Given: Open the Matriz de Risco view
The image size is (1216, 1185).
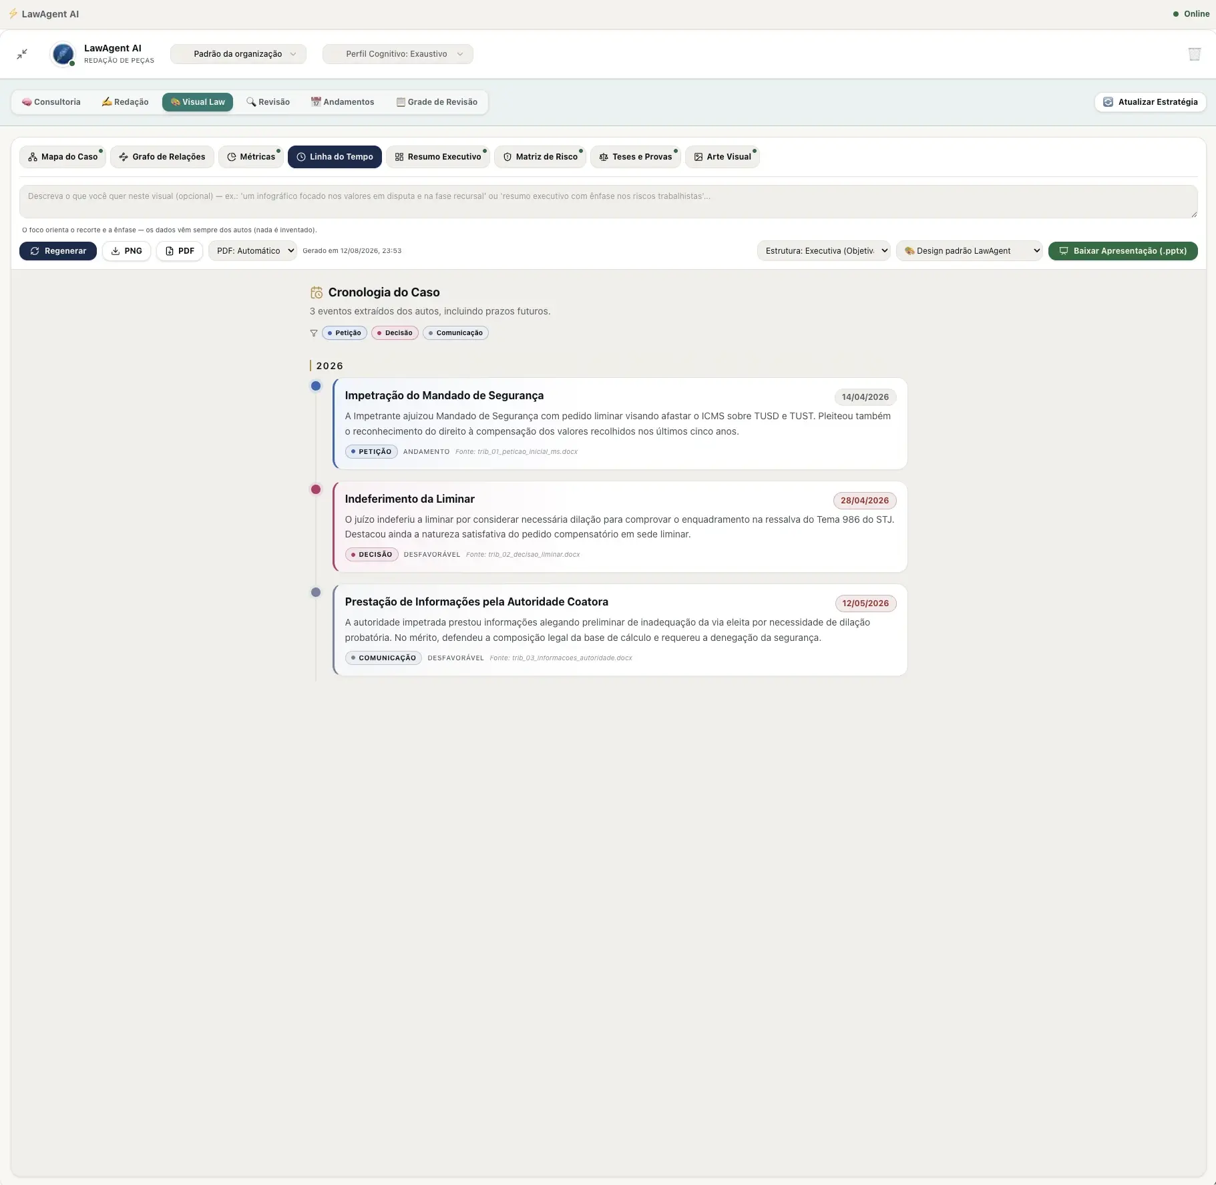Looking at the screenshot, I should 540,157.
